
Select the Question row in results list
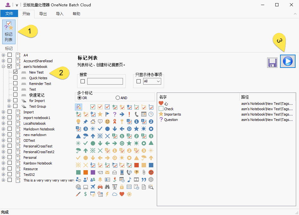coord(227,120)
